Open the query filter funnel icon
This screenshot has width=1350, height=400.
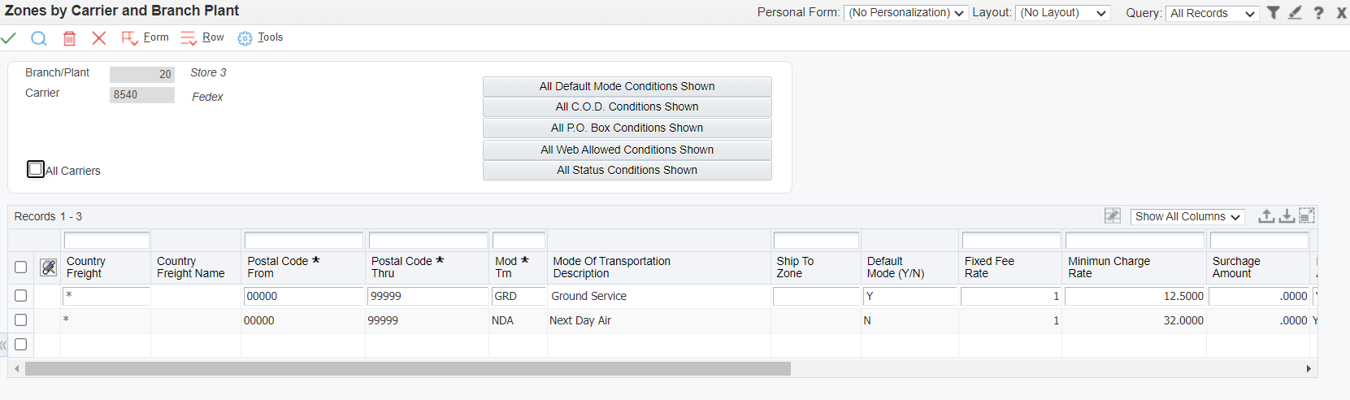[x=1274, y=13]
